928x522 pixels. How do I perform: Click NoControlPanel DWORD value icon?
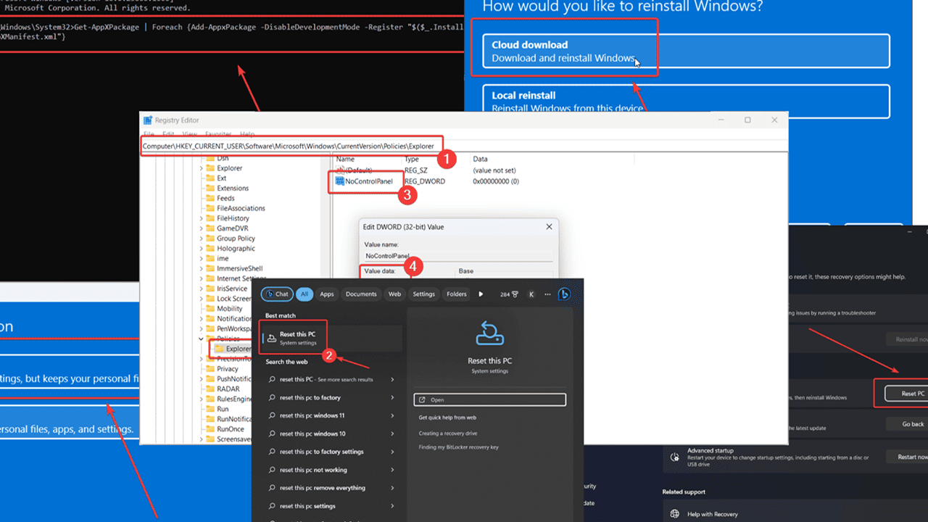(x=340, y=181)
